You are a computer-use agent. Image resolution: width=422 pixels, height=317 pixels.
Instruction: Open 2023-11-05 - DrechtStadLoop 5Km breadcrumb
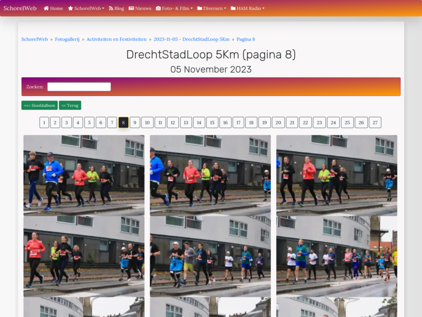[x=191, y=39]
